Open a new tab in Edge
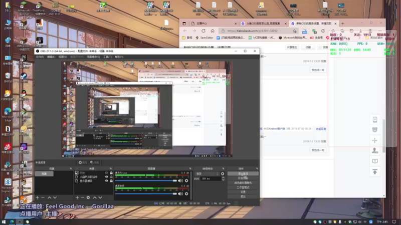 tap(343, 23)
